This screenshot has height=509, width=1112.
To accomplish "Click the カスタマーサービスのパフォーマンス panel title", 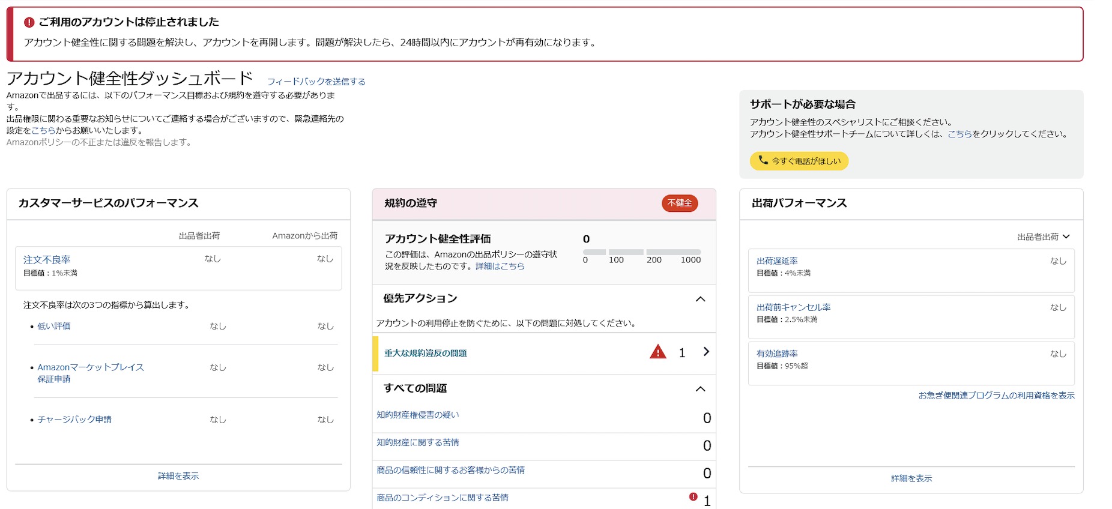I will click(108, 203).
